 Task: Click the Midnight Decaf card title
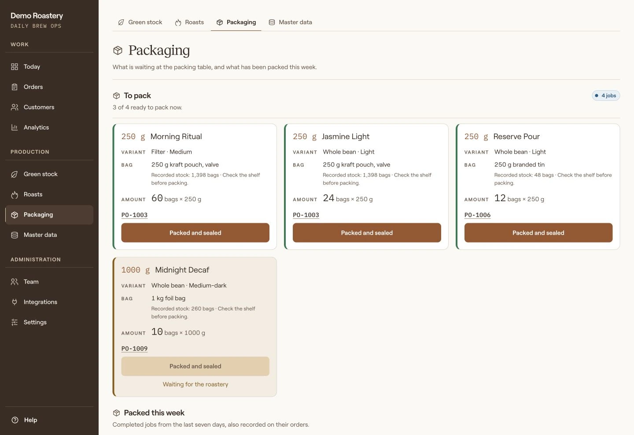tap(182, 270)
